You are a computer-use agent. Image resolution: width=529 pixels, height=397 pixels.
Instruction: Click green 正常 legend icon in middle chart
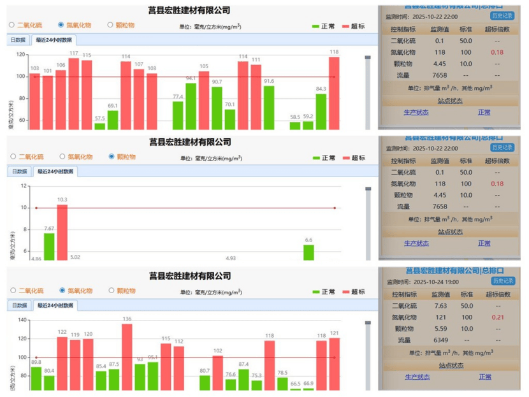click(316, 158)
